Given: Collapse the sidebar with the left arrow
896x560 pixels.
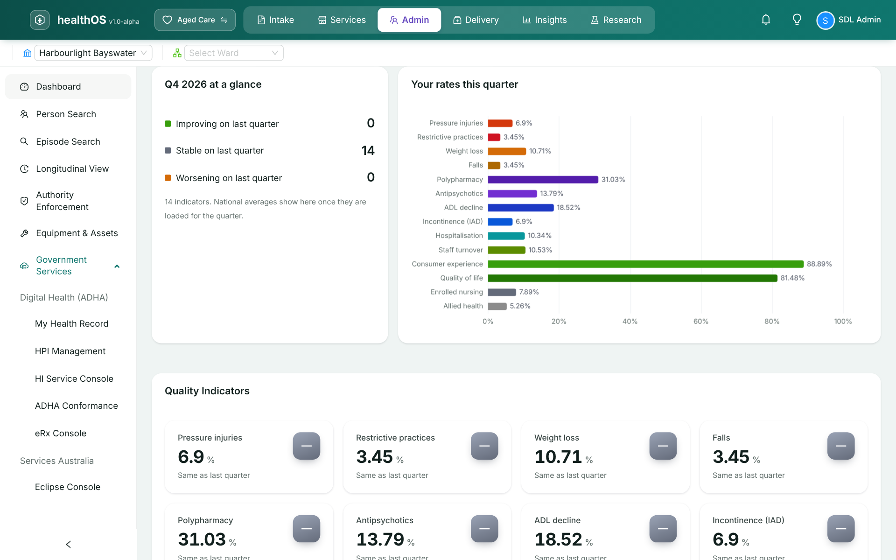Looking at the screenshot, I should [68, 544].
